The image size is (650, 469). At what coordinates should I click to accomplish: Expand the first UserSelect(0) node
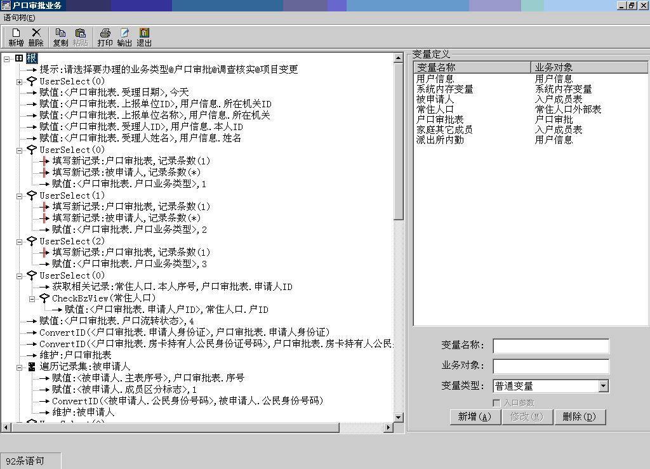(19, 82)
